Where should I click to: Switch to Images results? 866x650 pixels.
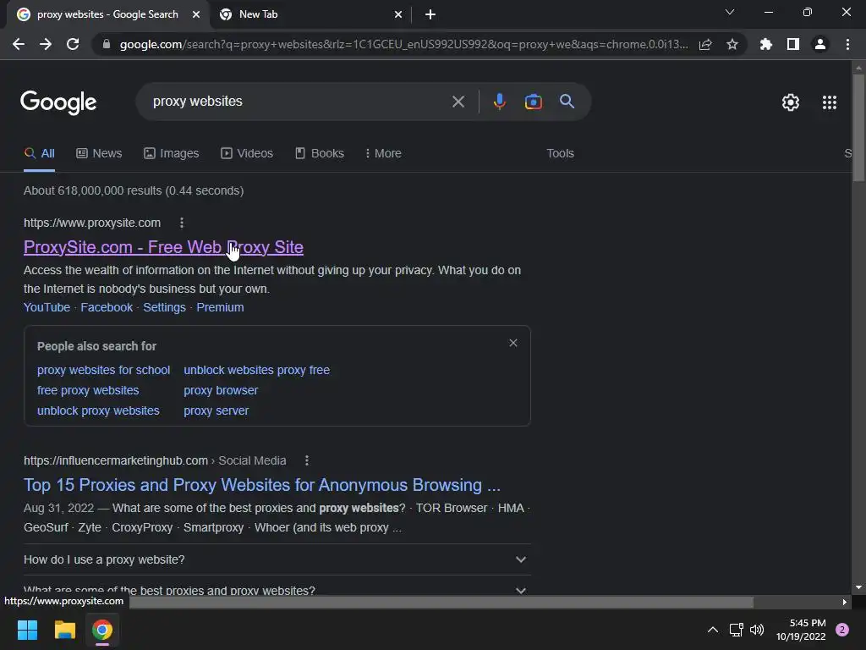pyautogui.click(x=171, y=153)
